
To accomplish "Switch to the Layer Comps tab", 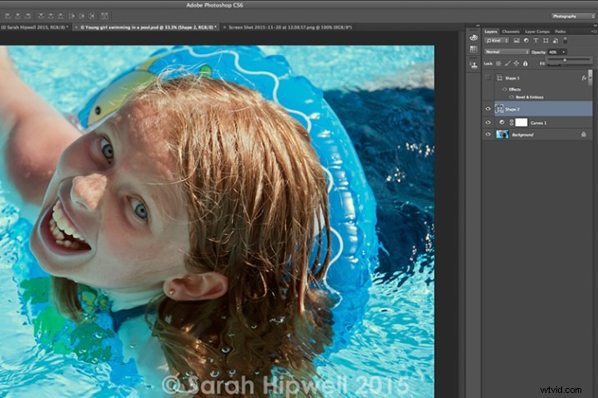I will click(x=537, y=32).
